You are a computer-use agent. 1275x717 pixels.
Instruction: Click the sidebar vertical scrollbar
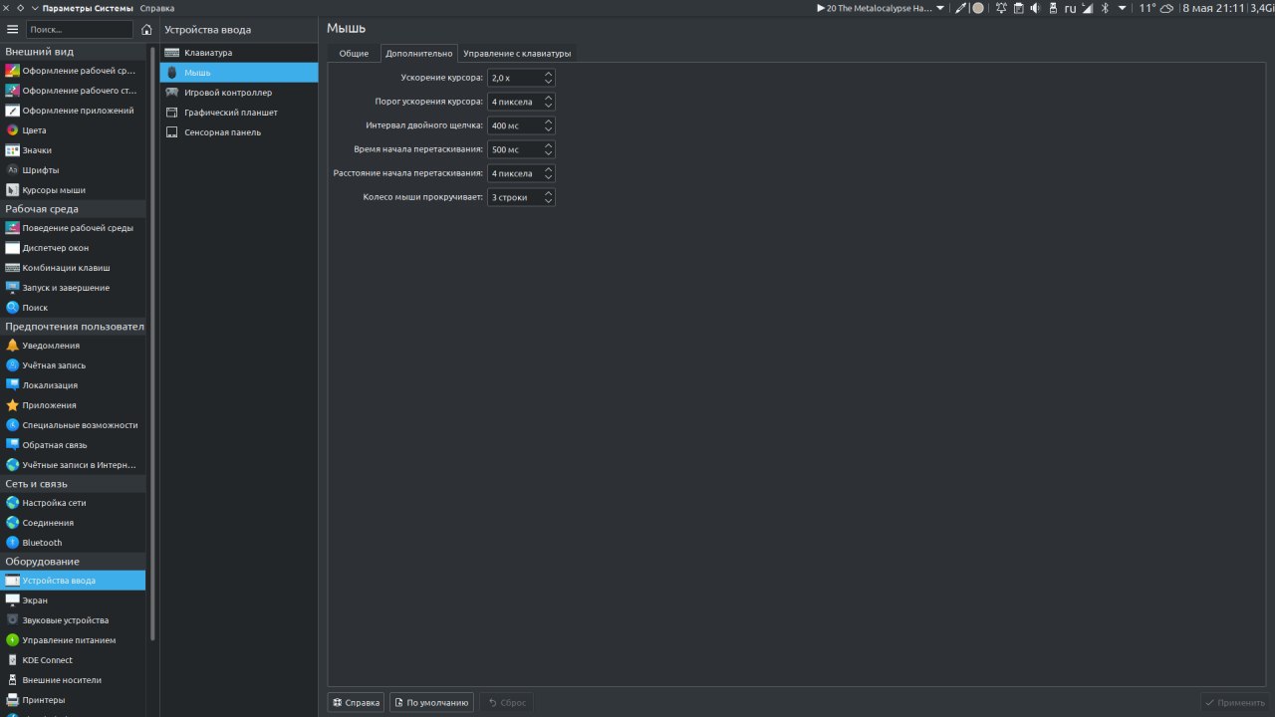(152, 344)
